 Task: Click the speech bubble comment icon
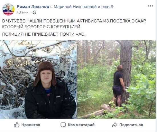pos(63,125)
